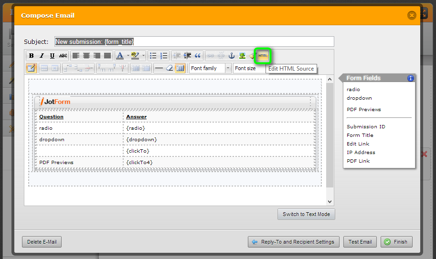Select IP Address in Form Fields list
Screen dimensions: 436x259
tap(361, 152)
